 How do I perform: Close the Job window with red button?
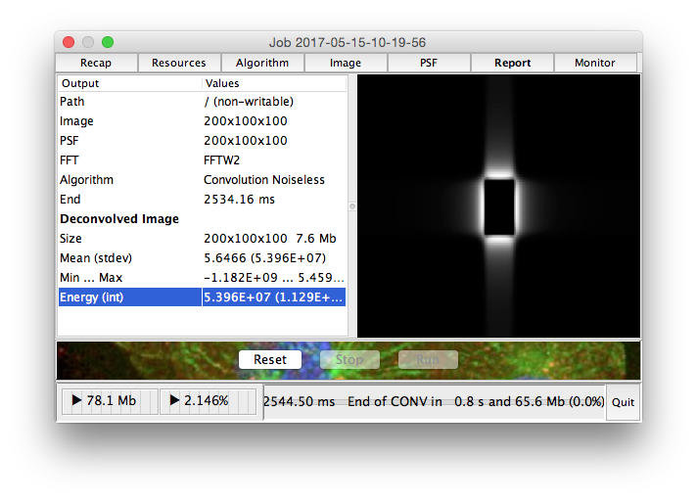[x=69, y=42]
